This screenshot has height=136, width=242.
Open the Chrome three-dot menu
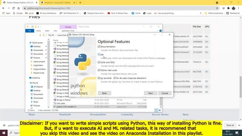239,8
